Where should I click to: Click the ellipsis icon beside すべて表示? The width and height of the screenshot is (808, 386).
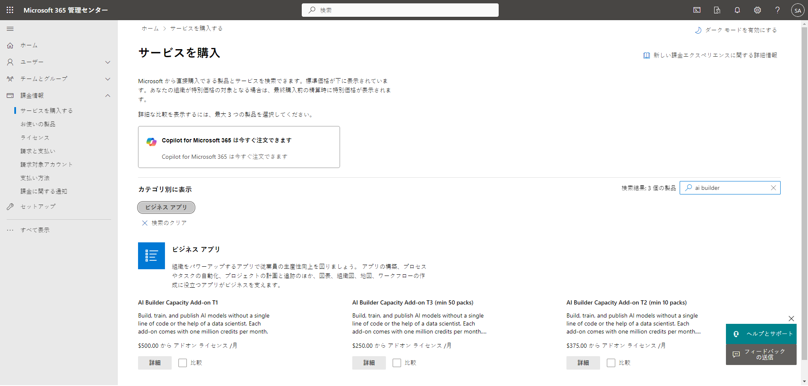click(10, 230)
